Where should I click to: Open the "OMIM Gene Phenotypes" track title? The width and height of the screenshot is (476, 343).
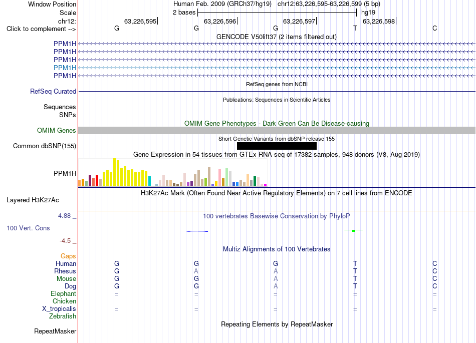pos(277,124)
